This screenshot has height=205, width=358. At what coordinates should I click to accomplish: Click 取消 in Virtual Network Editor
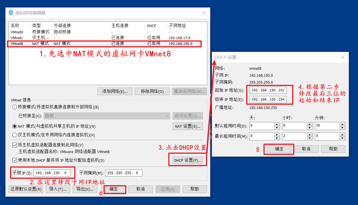coord(141,189)
